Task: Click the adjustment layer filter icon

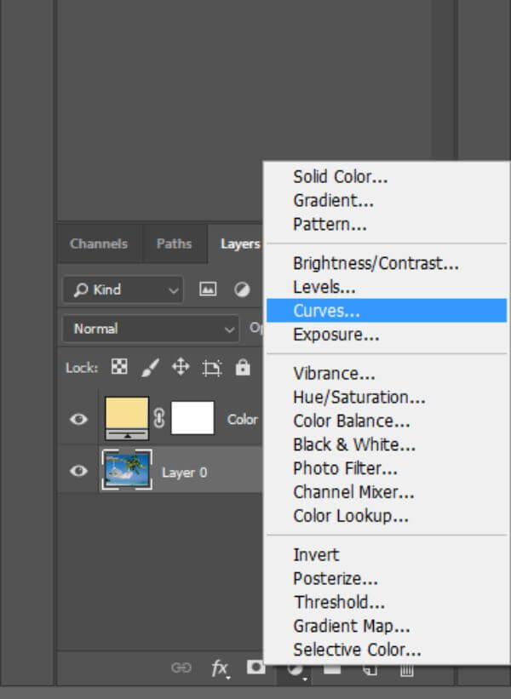Action: point(242,289)
